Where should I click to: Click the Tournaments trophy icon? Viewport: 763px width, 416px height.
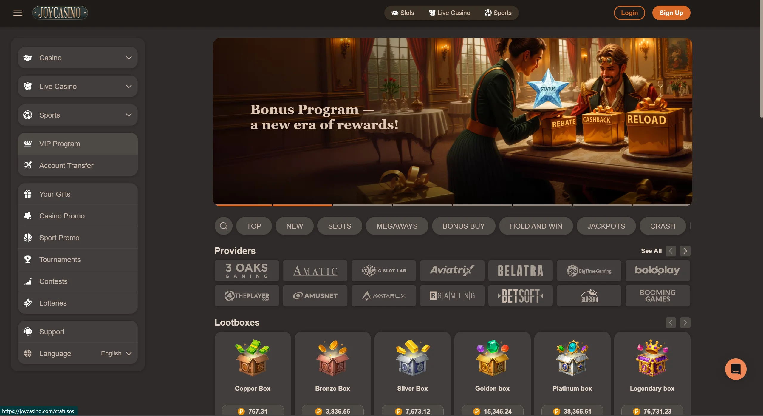pos(28,259)
